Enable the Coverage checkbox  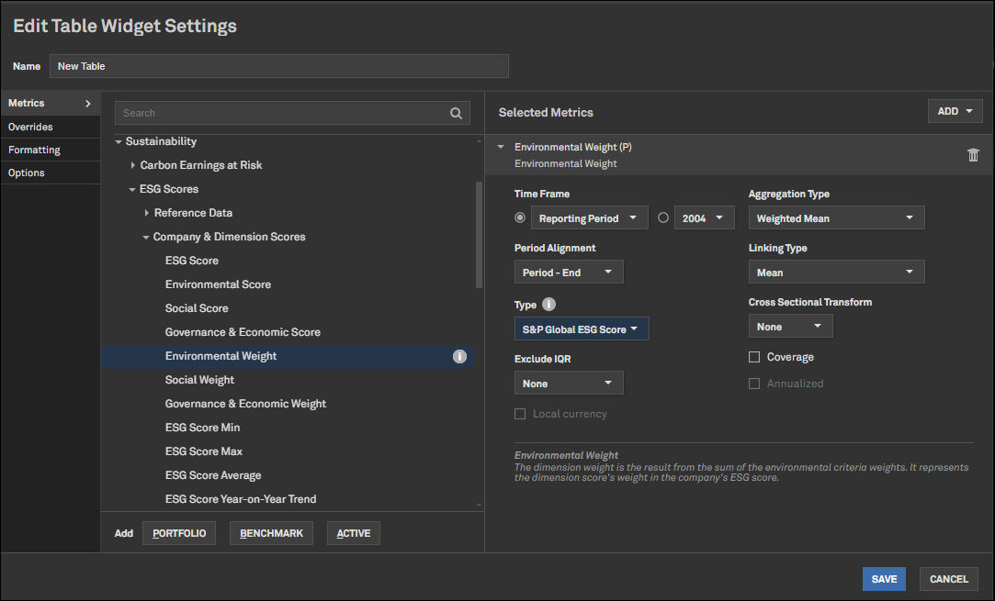coord(754,357)
